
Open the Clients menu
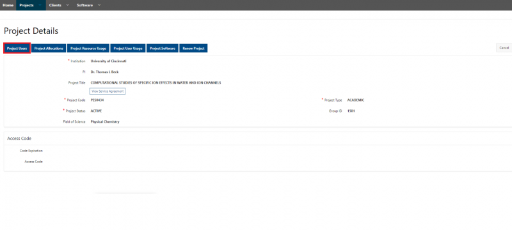click(x=55, y=5)
